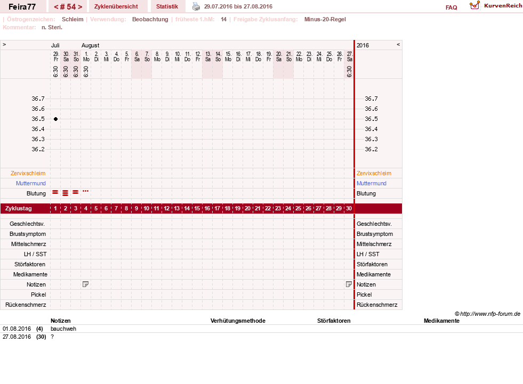Click 'n. Steri.' comment text
Viewport: 523px width, 384px height.
pyautogui.click(x=52, y=27)
